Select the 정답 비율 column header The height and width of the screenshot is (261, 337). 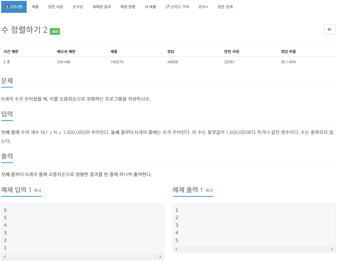[x=288, y=51]
